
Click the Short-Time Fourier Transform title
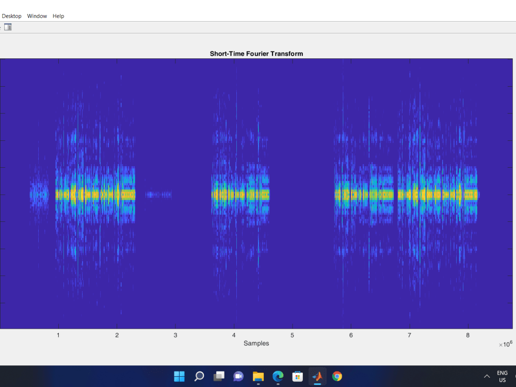click(x=256, y=54)
